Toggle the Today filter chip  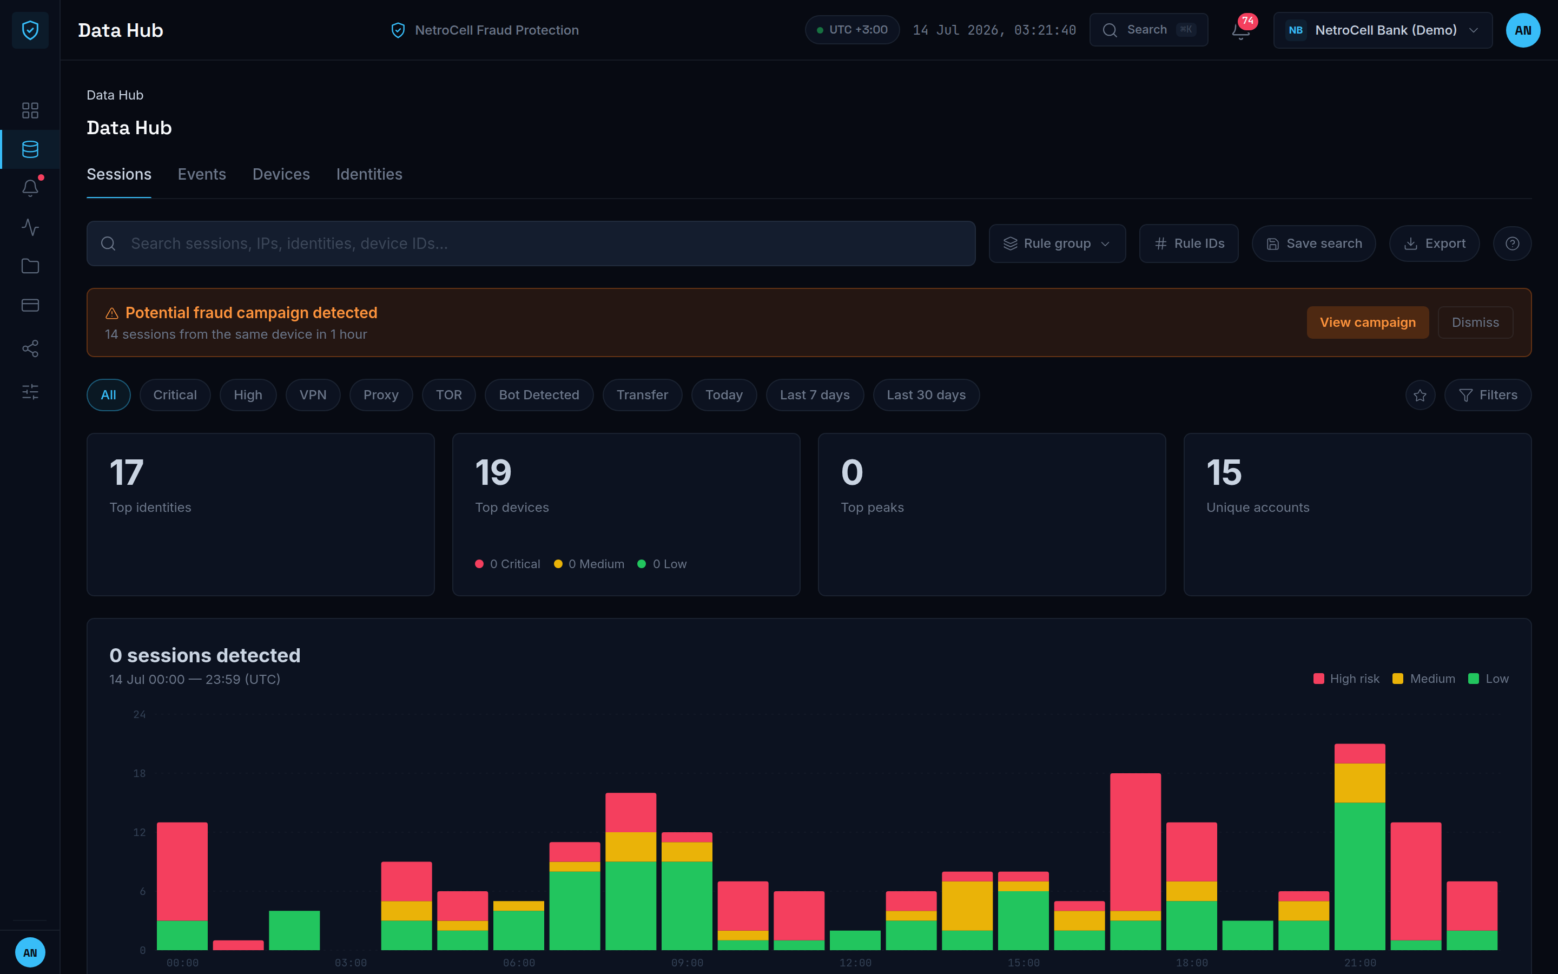[724, 395]
